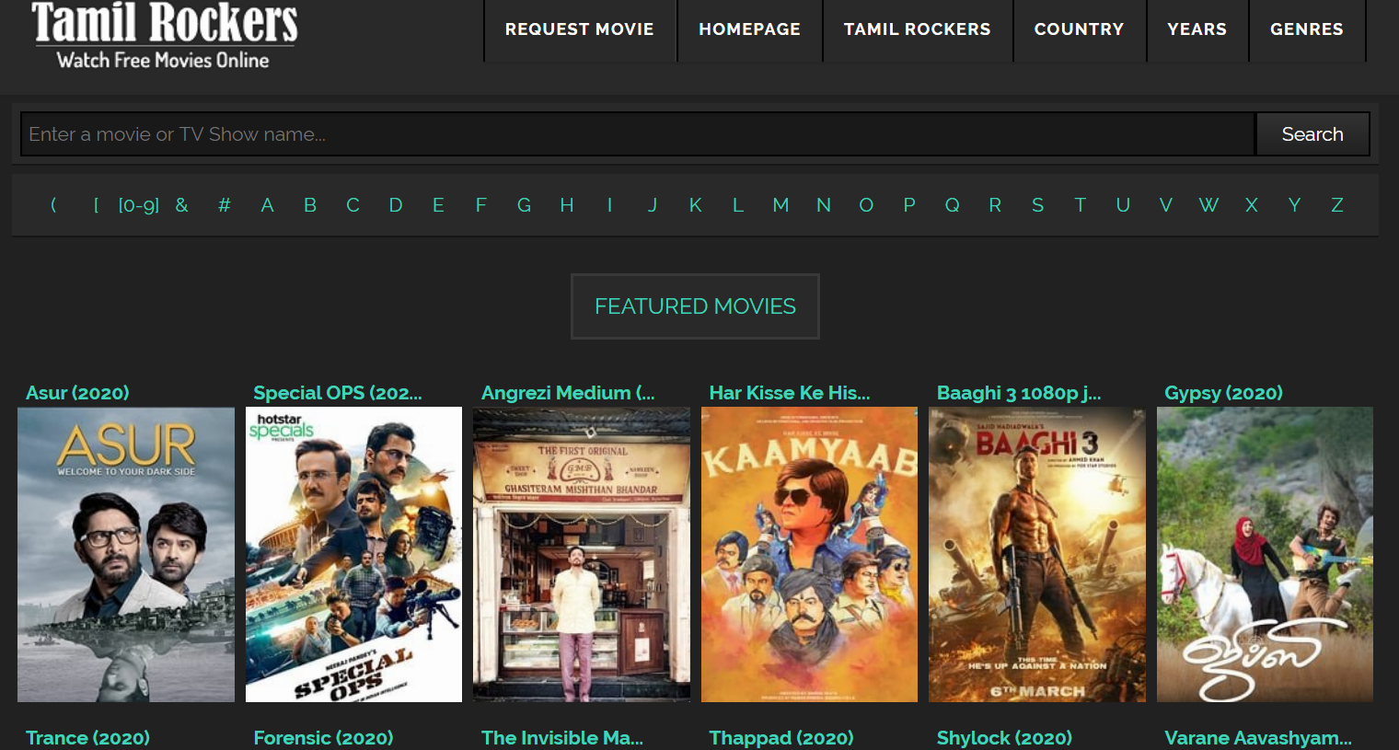Filter movies by '(' character
This screenshot has height=750, width=1399.
click(53, 205)
